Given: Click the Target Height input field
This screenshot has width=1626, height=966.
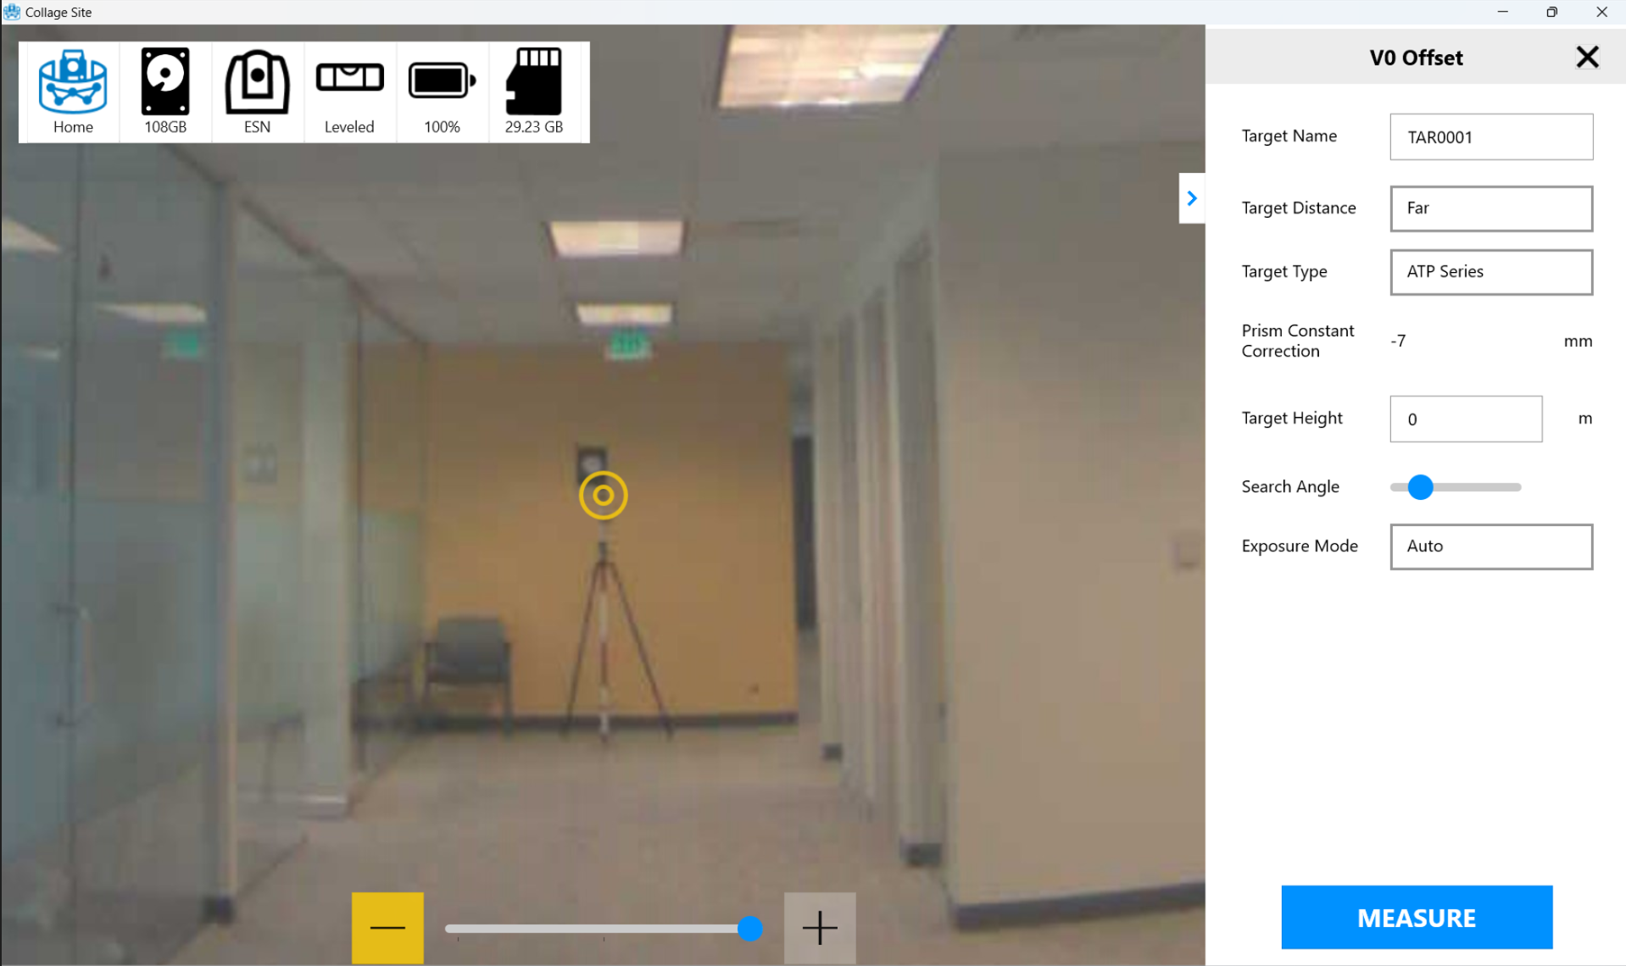Looking at the screenshot, I should (x=1465, y=419).
